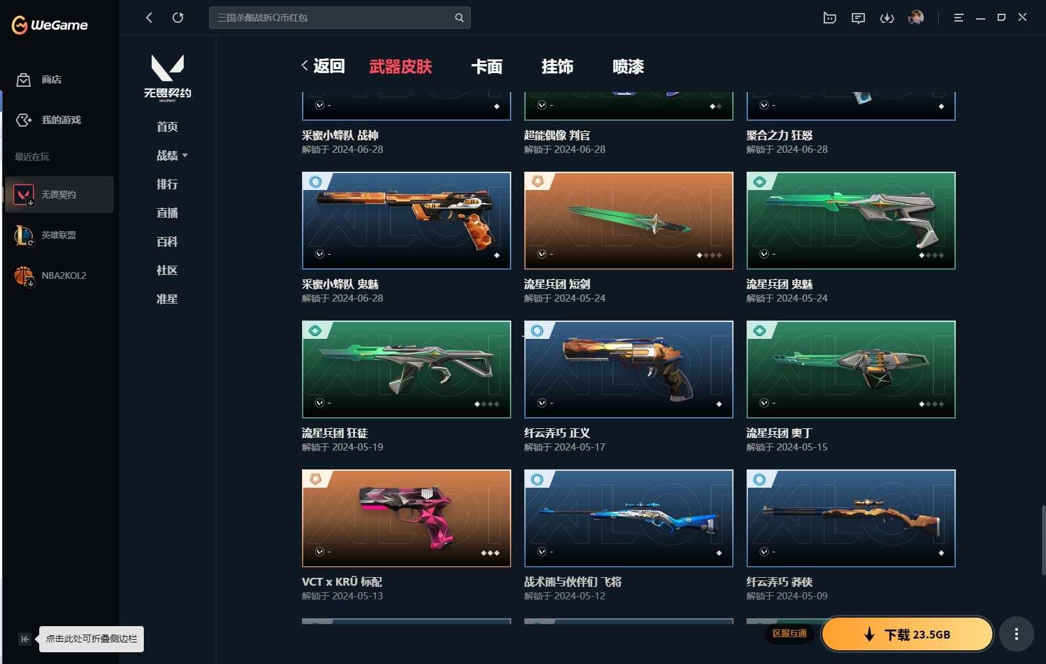Select 无畏契约 in the recent games list
Screen dimensions: 1046x664
tap(59, 195)
